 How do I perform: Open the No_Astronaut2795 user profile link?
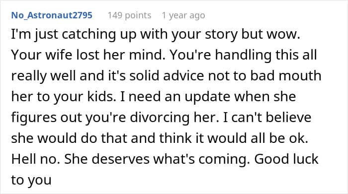pyautogui.click(x=52, y=15)
